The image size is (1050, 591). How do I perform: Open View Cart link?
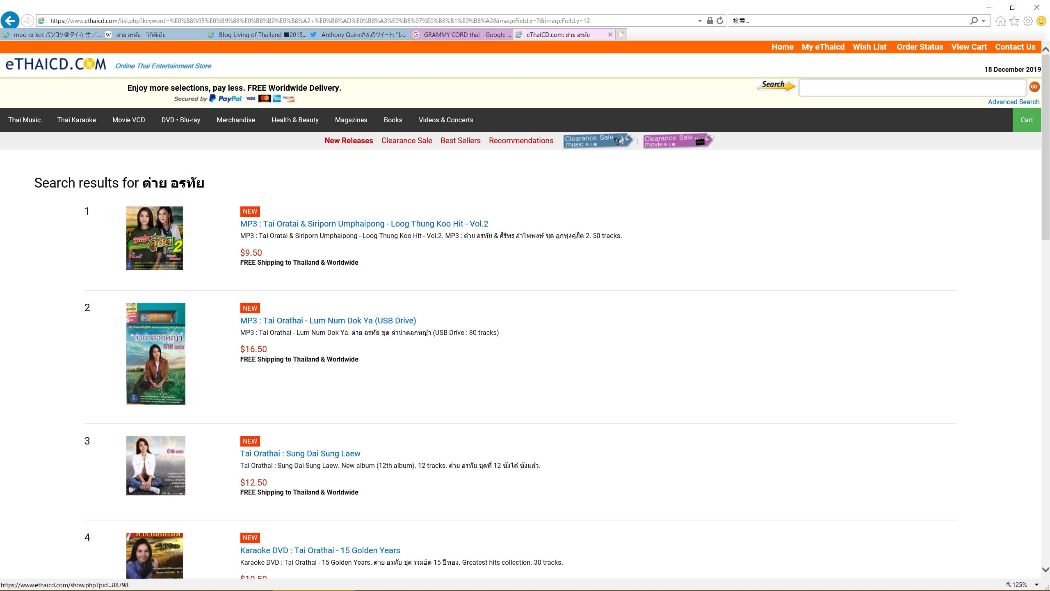[x=969, y=47]
